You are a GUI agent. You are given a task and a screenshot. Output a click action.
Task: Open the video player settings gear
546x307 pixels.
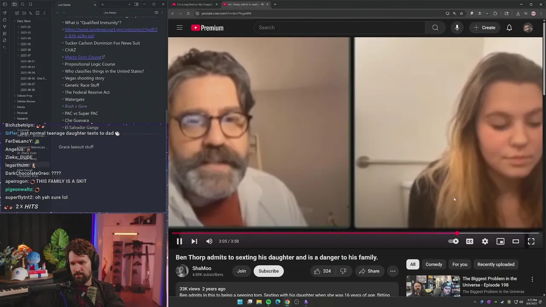485,241
